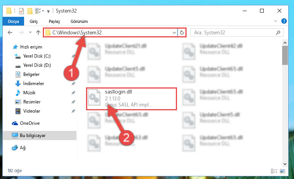The width and height of the screenshot is (294, 179).
Task: Open the Görünüm ribbon tab
Action: [79, 21]
